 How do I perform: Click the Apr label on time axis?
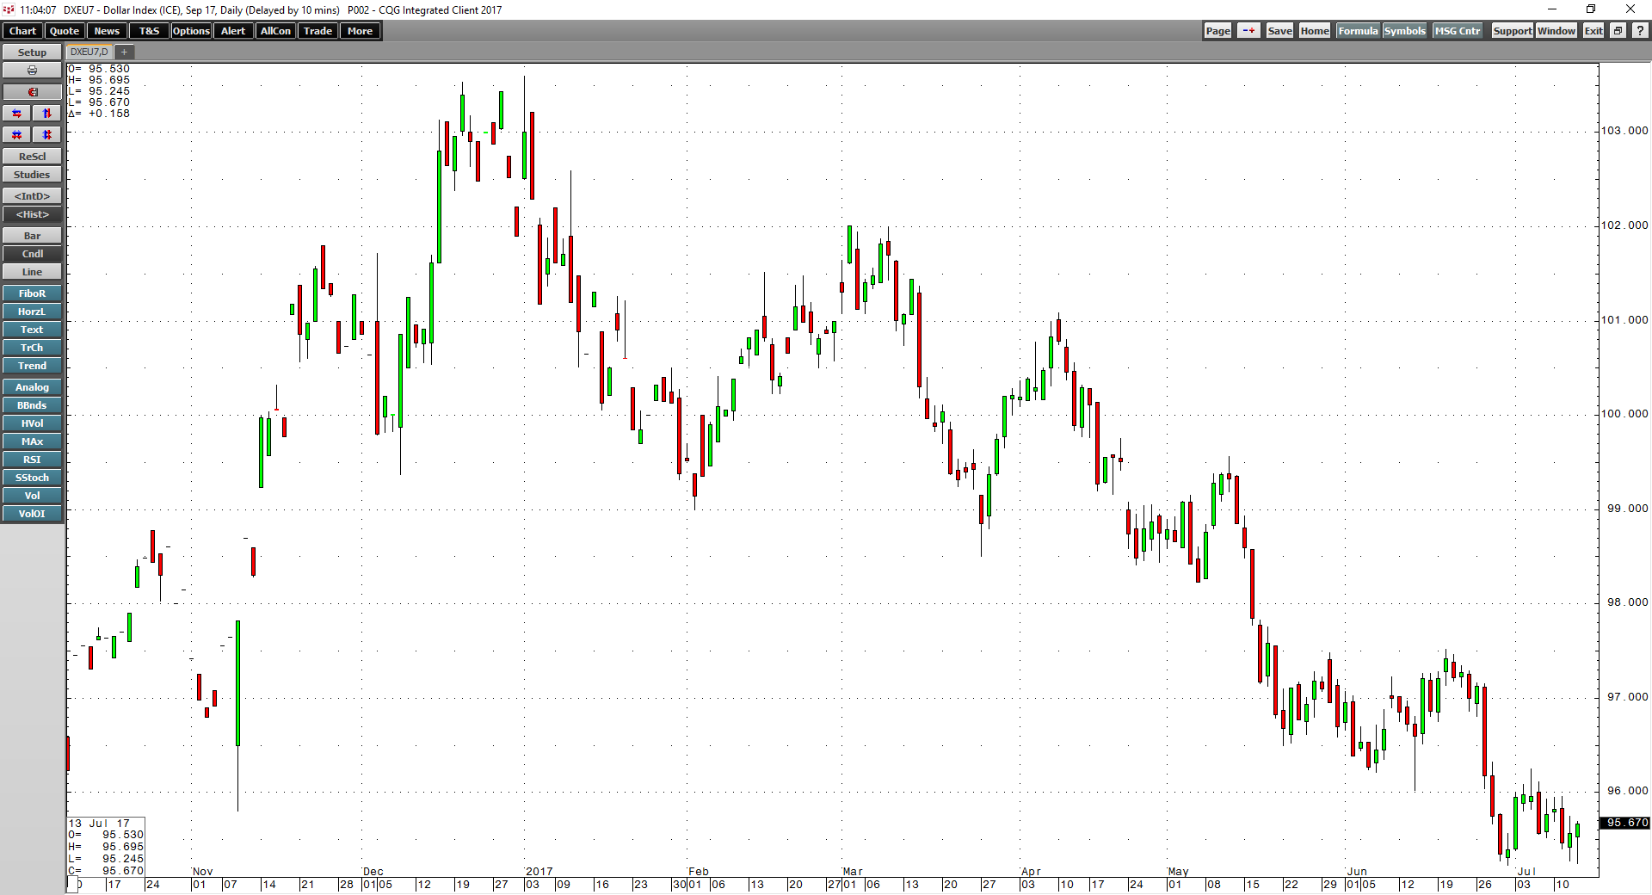pos(1031,872)
